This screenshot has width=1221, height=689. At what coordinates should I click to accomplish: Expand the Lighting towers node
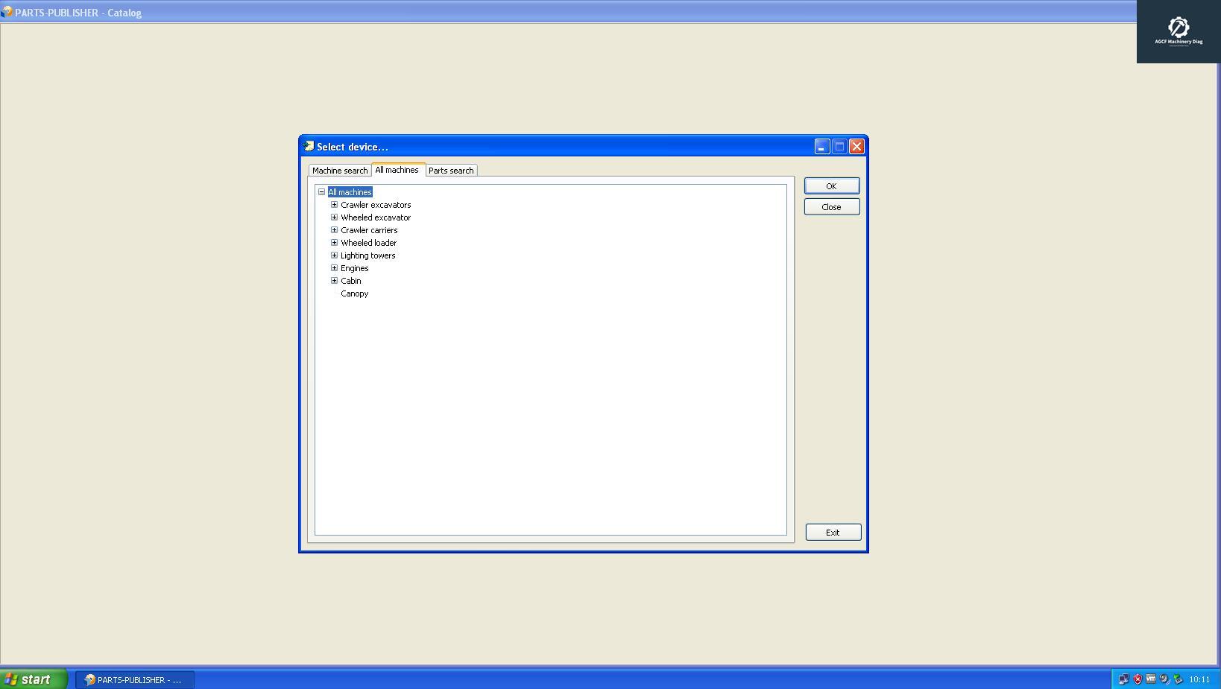(334, 255)
